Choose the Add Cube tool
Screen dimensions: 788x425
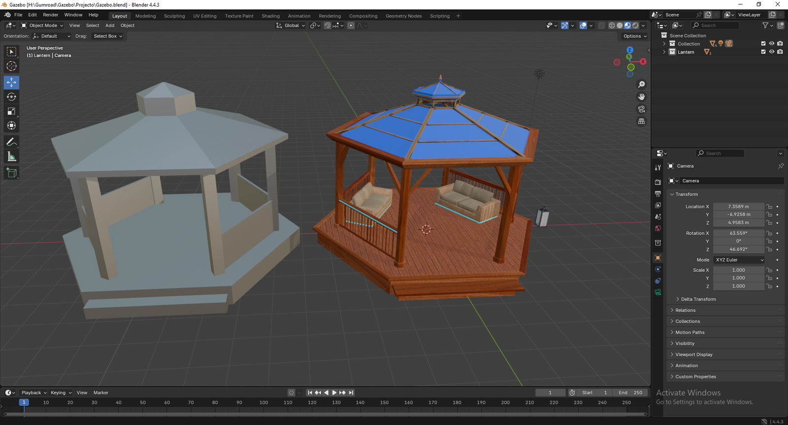(x=11, y=173)
